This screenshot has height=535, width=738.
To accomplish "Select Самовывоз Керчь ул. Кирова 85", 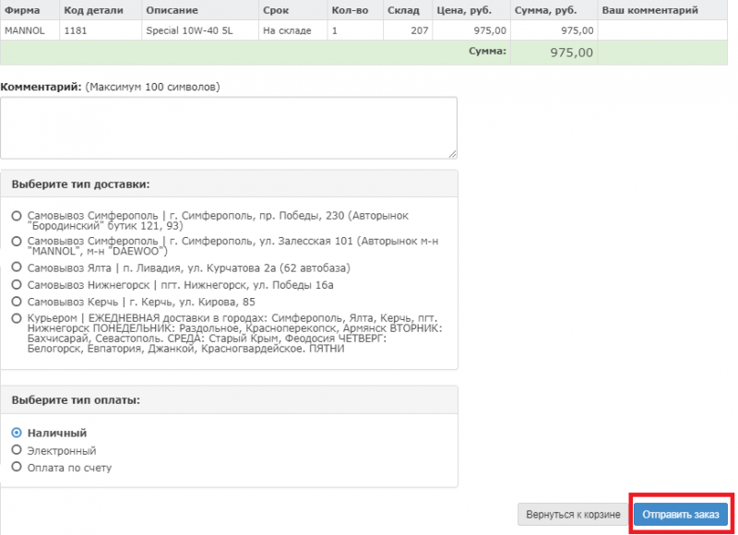I will tap(17, 302).
